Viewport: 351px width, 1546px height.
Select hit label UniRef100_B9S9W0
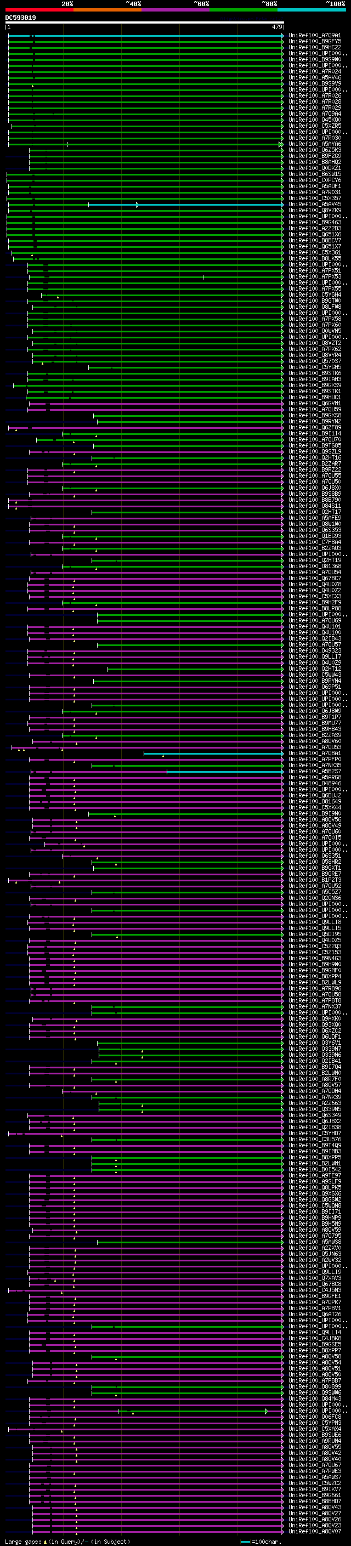click(x=314, y=60)
